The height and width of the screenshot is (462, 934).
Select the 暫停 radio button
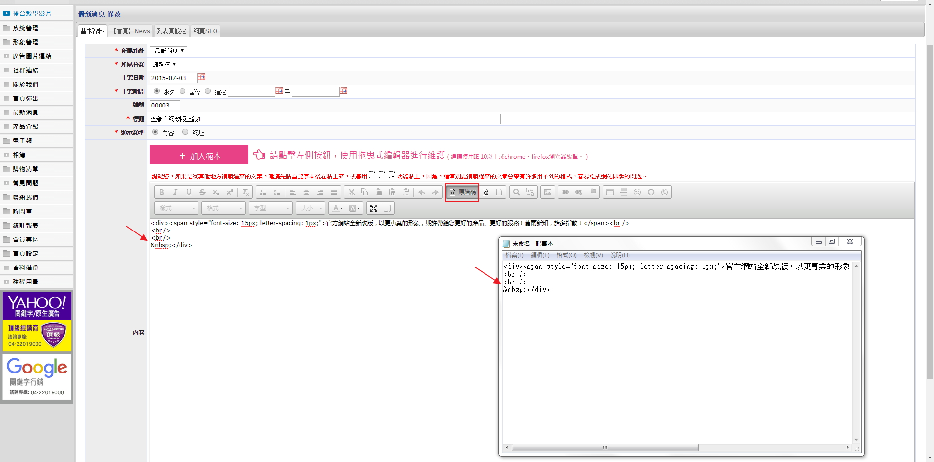tap(182, 91)
